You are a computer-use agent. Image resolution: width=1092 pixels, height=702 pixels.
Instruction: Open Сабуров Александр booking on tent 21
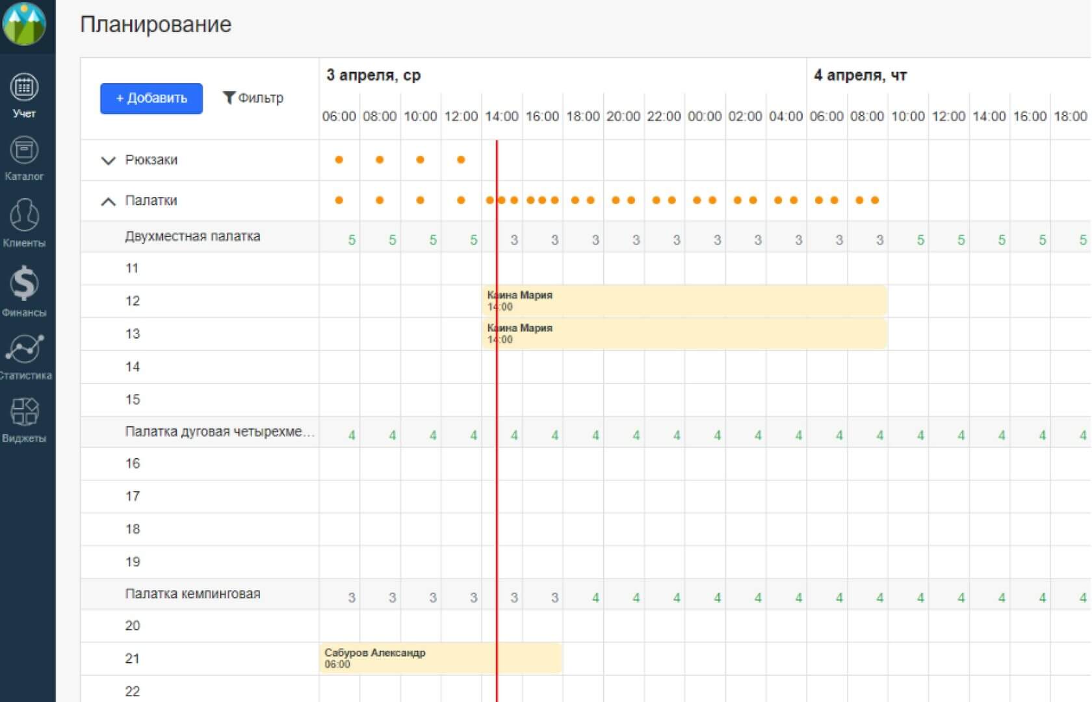(440, 658)
